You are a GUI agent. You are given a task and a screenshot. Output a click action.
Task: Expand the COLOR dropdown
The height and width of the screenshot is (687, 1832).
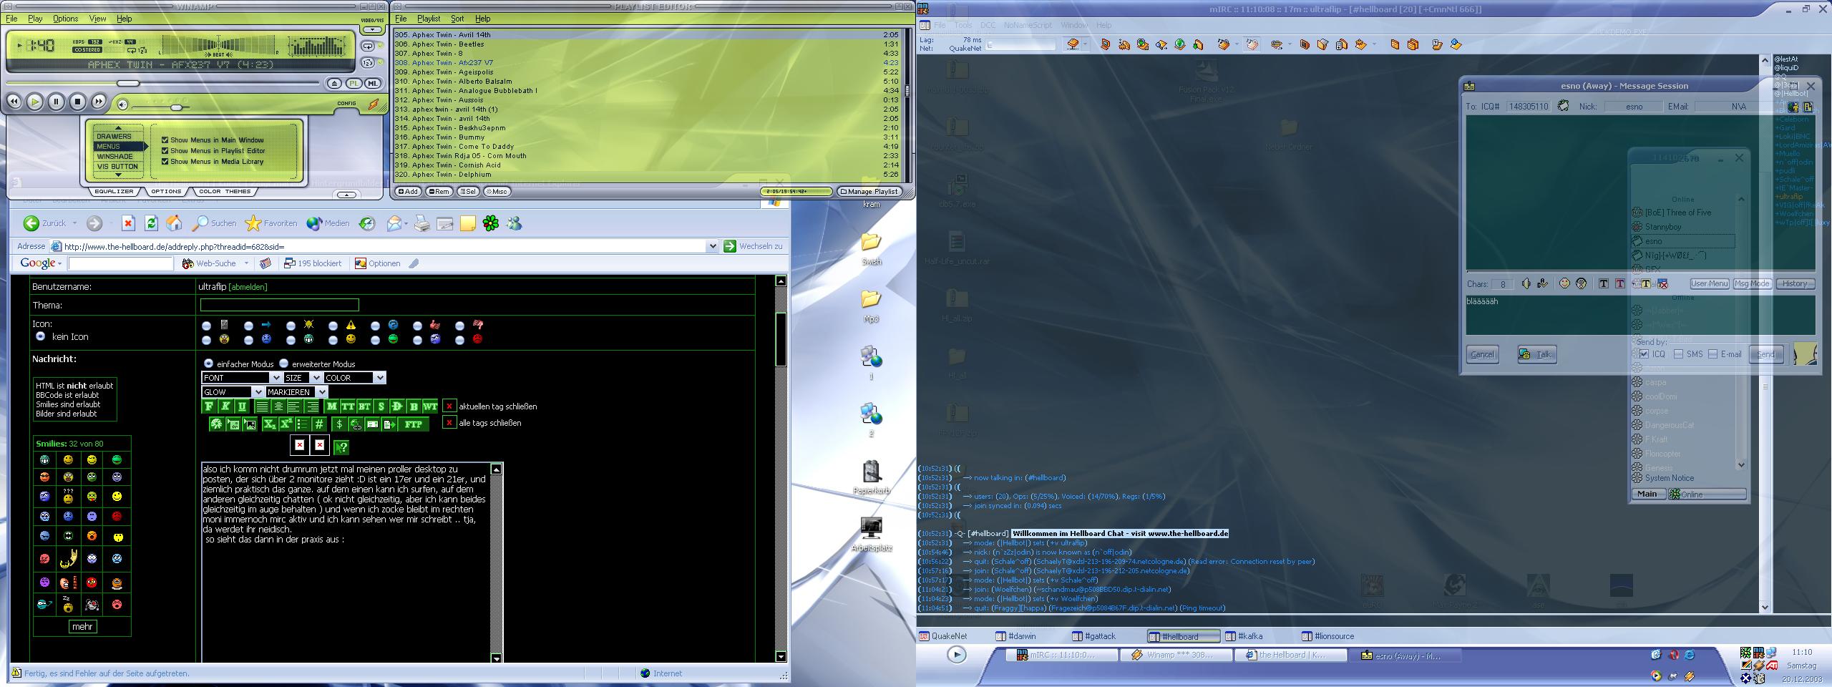(x=379, y=378)
